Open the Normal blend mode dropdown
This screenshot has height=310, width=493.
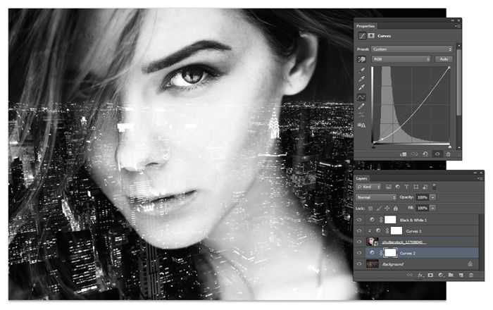click(376, 197)
